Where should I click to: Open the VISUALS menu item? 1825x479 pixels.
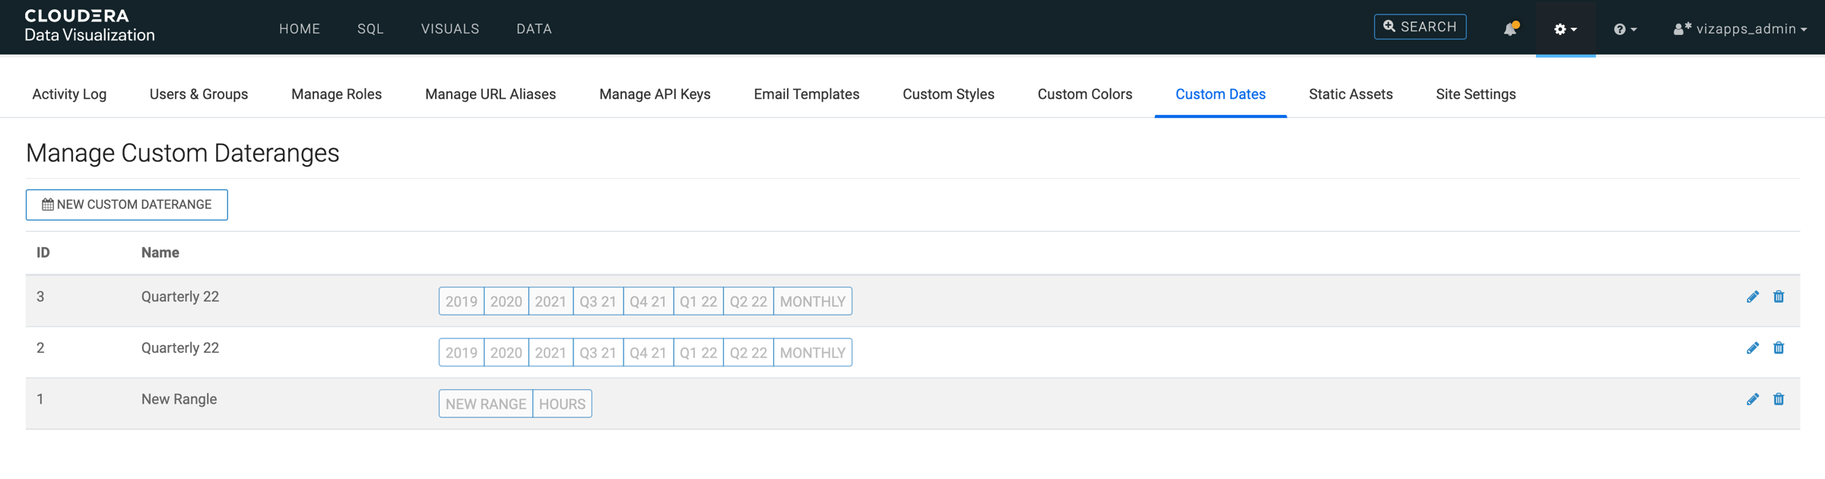(450, 29)
